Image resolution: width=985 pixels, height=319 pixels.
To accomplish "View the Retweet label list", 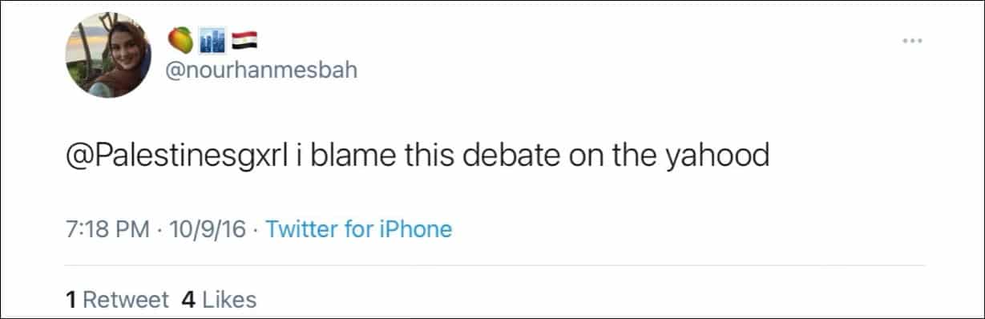I will (126, 301).
